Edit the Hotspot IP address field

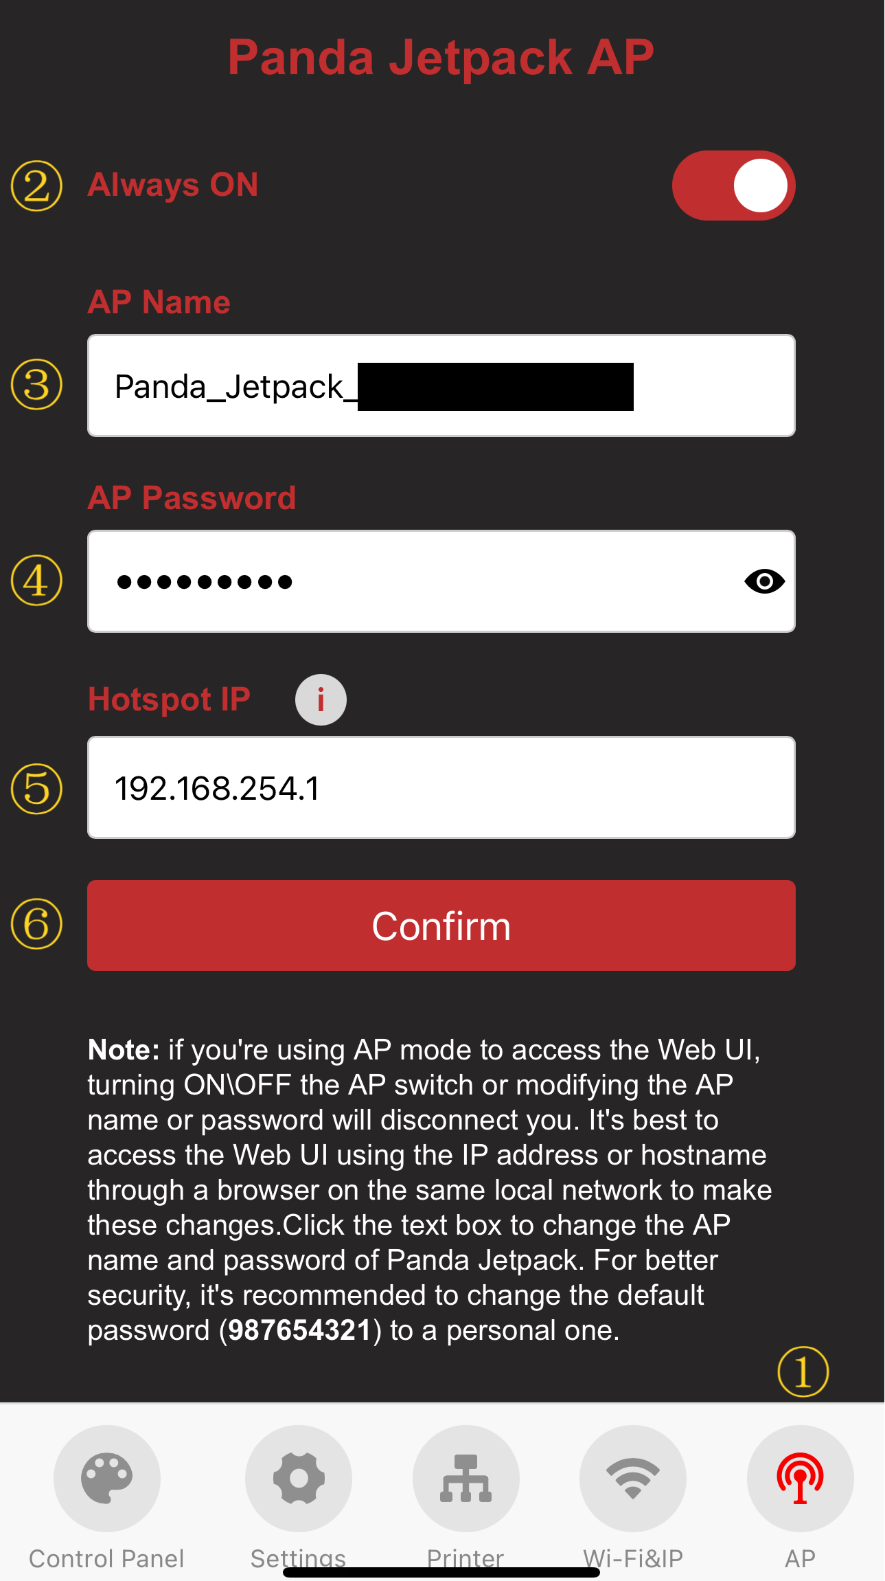tap(441, 787)
